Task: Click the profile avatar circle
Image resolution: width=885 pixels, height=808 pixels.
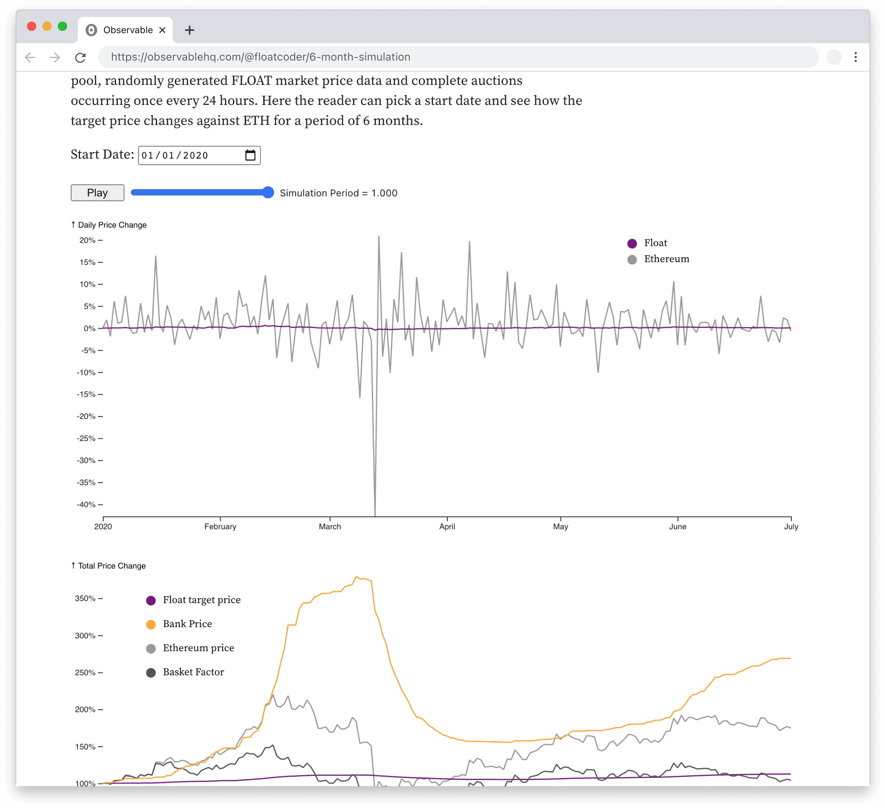Action: [x=834, y=57]
